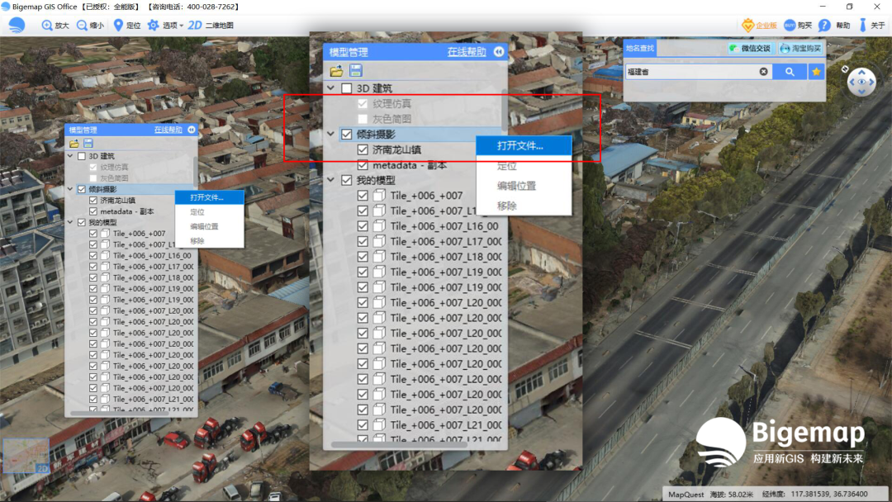
Task: Click the 放大 zoom-in tool
Action: point(55,26)
